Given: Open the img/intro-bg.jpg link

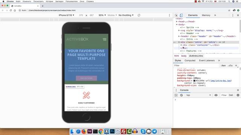Looking at the screenshot, I should pyautogui.click(x=221, y=81).
